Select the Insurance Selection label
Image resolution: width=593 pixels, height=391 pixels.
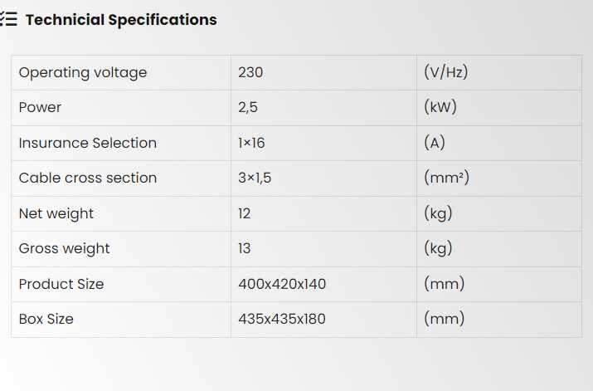click(x=87, y=143)
